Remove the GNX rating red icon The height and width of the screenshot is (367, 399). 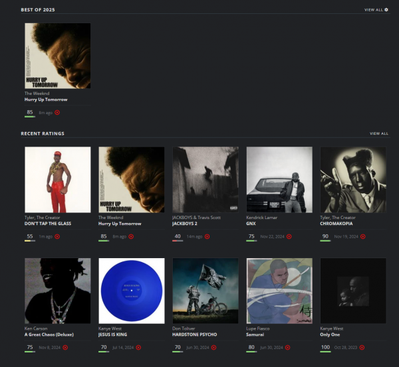click(289, 236)
